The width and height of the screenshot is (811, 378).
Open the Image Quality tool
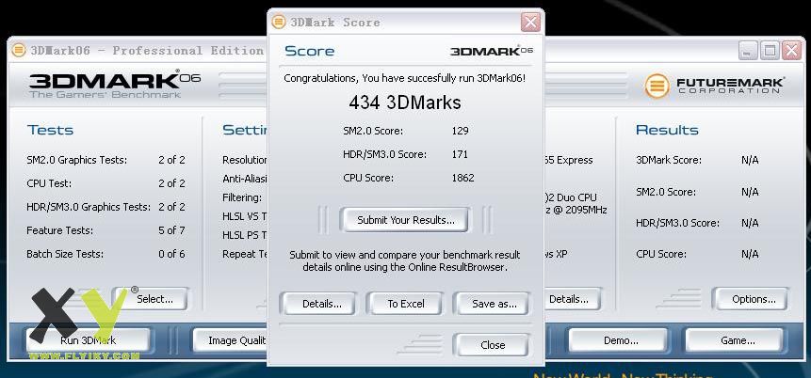pyautogui.click(x=231, y=340)
